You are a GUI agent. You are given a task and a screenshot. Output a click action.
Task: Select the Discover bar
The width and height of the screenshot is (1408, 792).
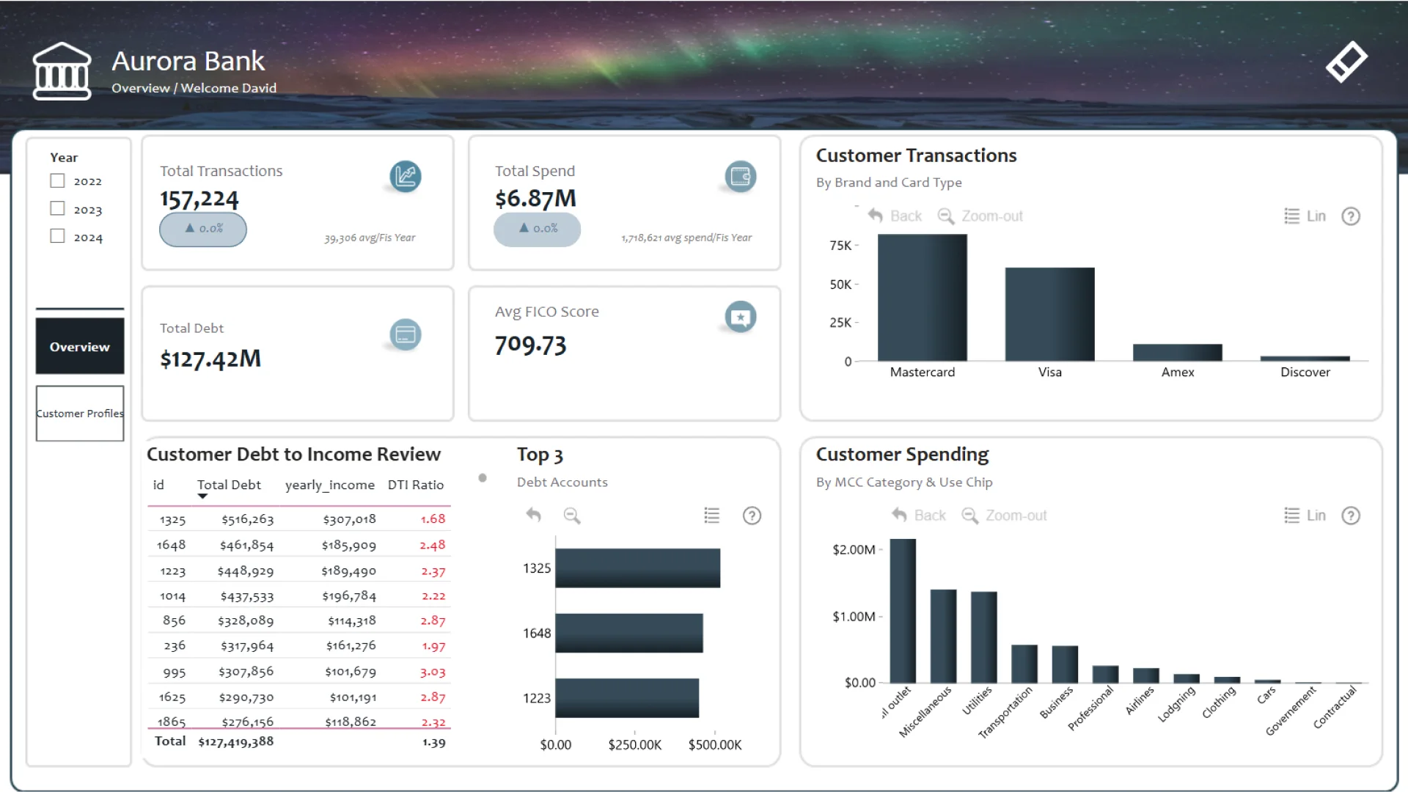pos(1305,359)
